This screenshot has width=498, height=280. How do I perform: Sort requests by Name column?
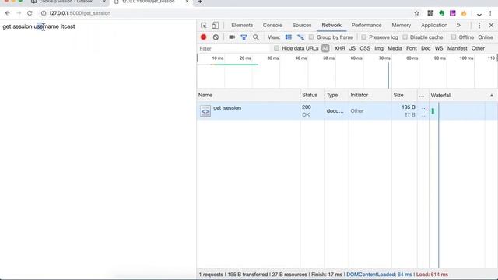249,95
